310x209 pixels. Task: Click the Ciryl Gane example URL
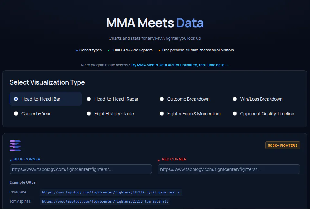[111, 192]
